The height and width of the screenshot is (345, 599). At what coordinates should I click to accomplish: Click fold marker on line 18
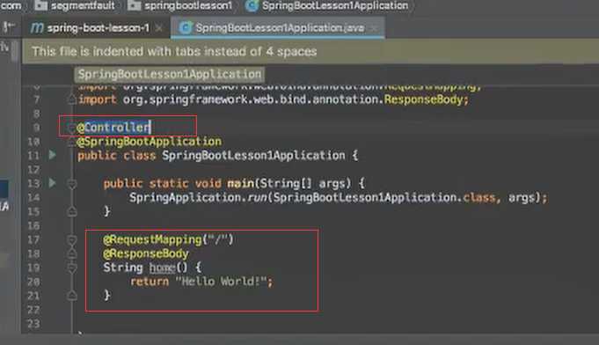click(72, 253)
